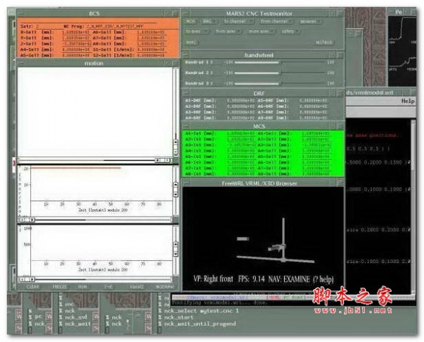Open the 'from channel' dropdown
Image resolution: width=424 pixels, height=342 pixels.
click(x=276, y=21)
